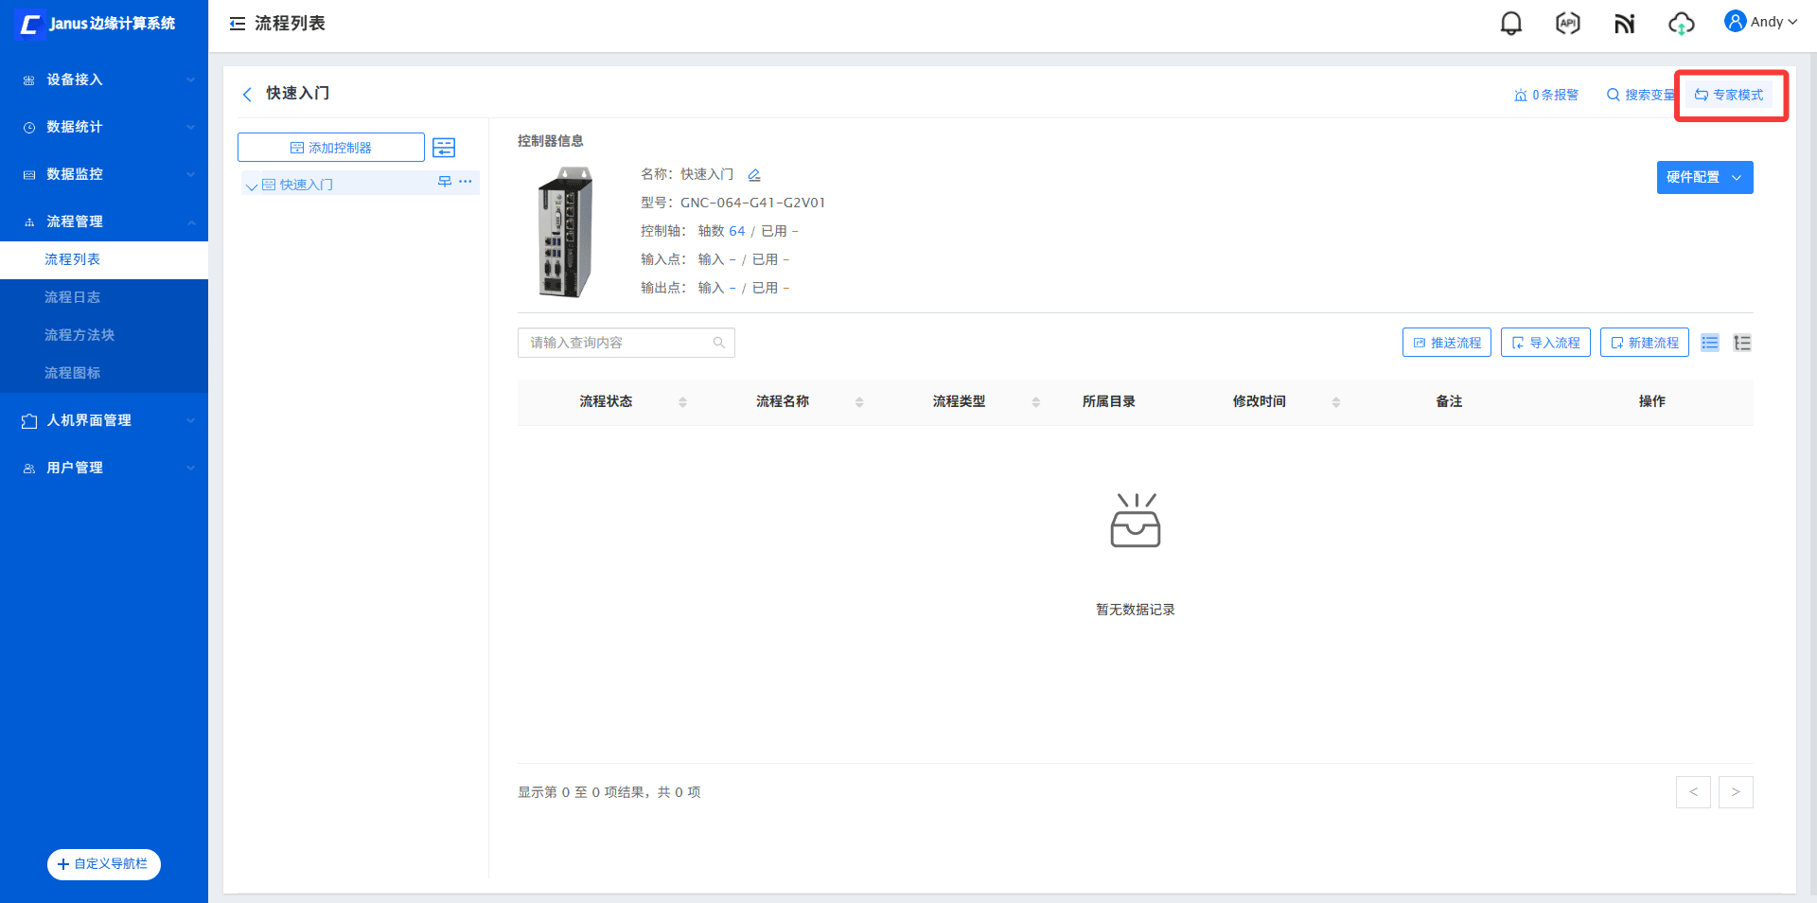Select 流程方法块 menu item

pos(79,335)
